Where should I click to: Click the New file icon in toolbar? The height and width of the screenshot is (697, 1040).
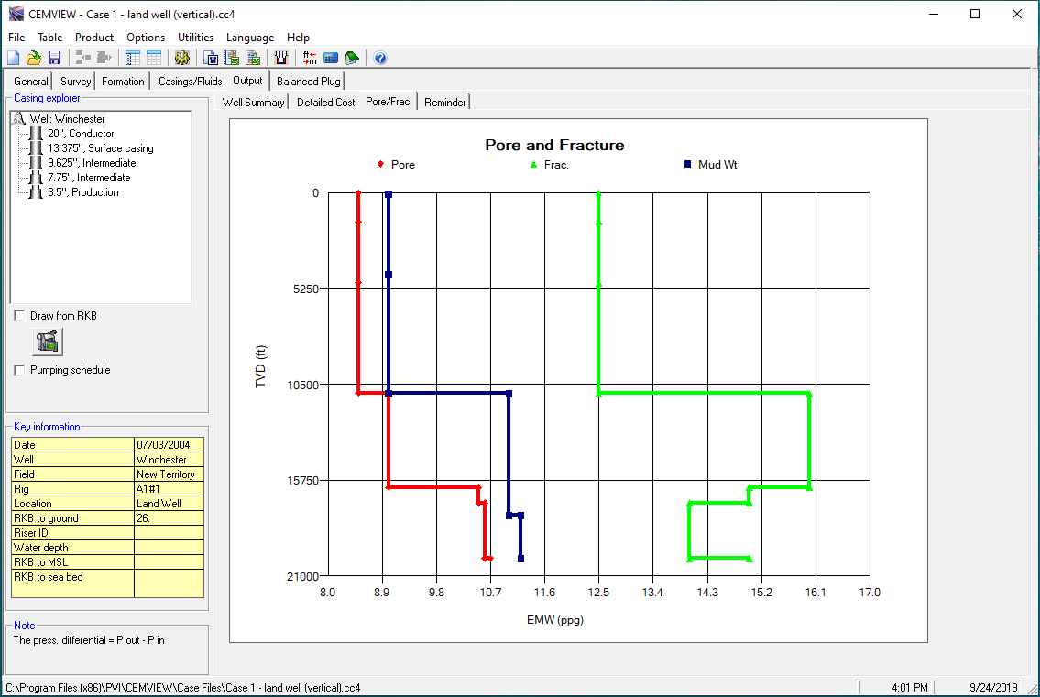pyautogui.click(x=13, y=58)
